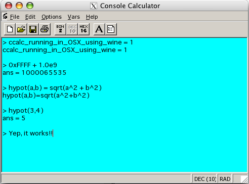Switch to hexadecimal with HEX 16 button
The width and height of the screenshot is (249, 184).
coord(84,29)
